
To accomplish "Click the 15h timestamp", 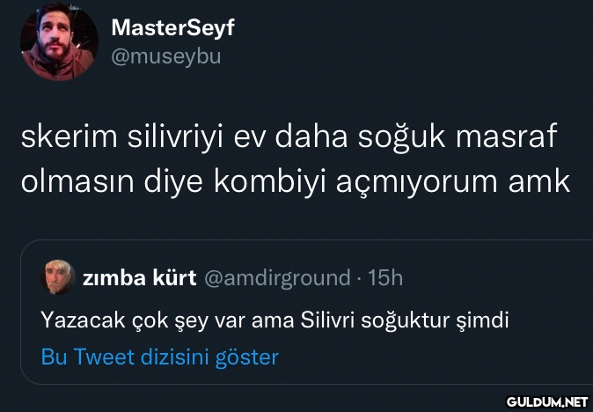I will 385,278.
